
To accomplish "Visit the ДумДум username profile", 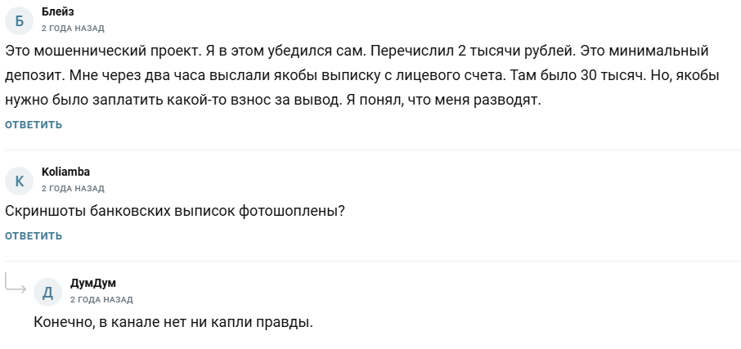I will click(92, 284).
